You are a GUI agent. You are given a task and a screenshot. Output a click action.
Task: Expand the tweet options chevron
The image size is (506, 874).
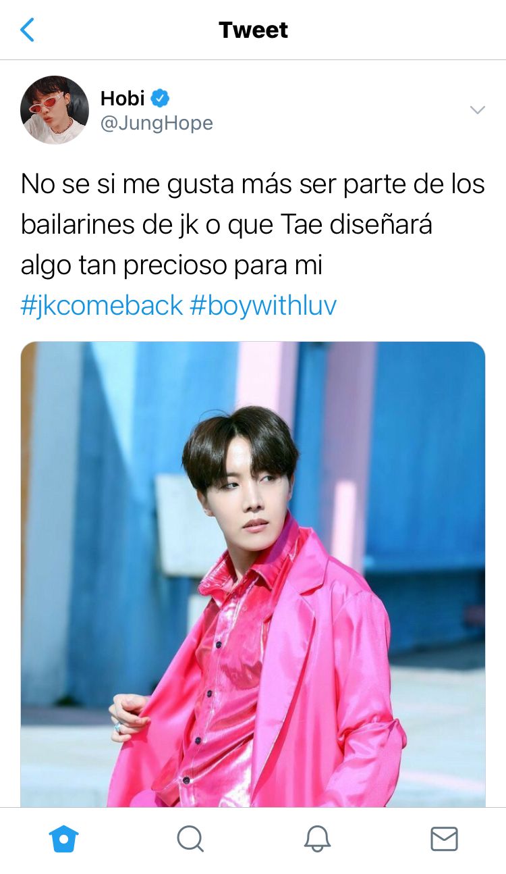click(477, 110)
